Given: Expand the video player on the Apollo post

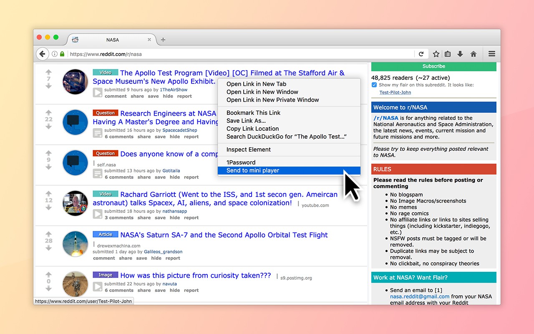Looking at the screenshot, I should click(98, 93).
